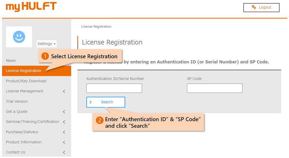Expand the Purchase/Delivery chevron
This screenshot has height=158, width=289.
(64, 132)
